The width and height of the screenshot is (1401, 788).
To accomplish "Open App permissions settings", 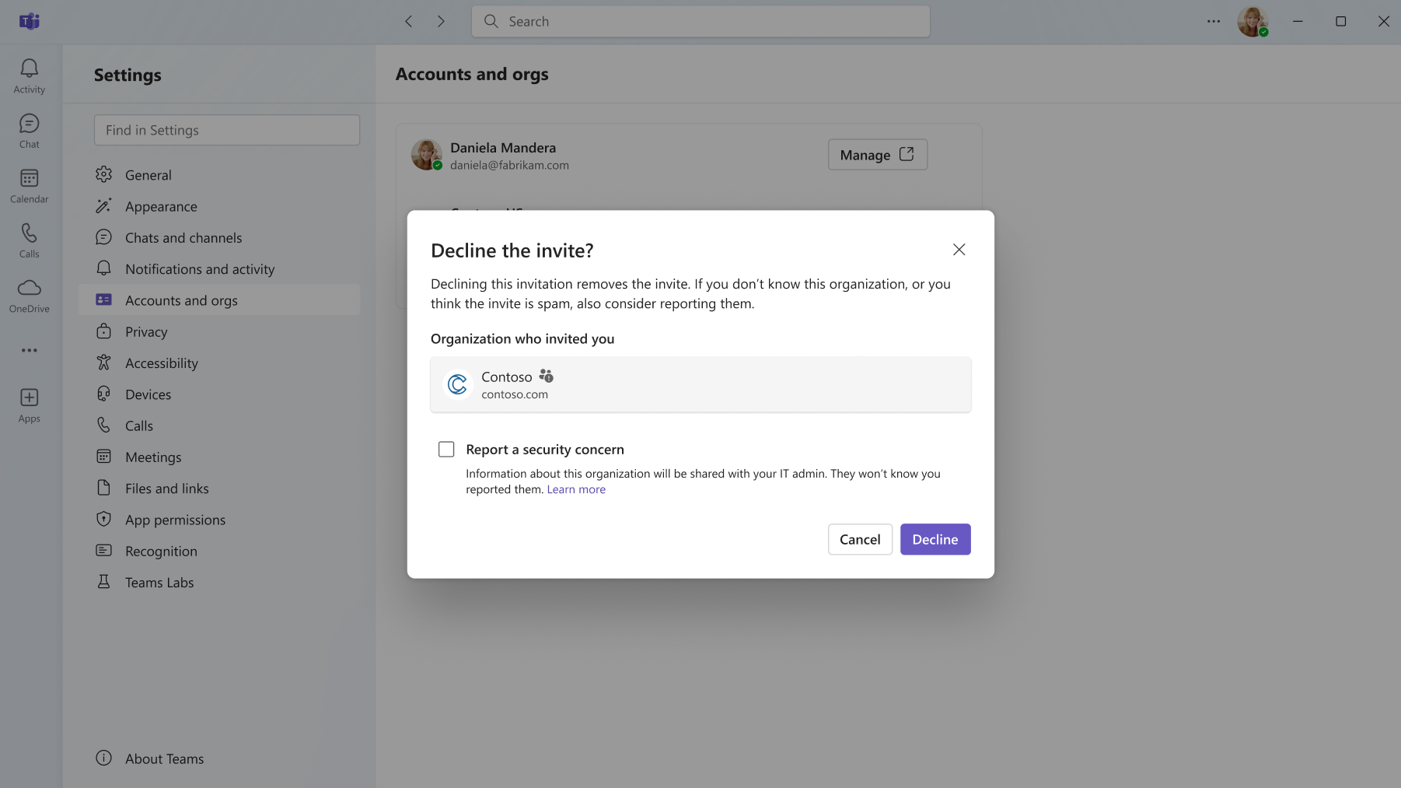I will click(219, 520).
